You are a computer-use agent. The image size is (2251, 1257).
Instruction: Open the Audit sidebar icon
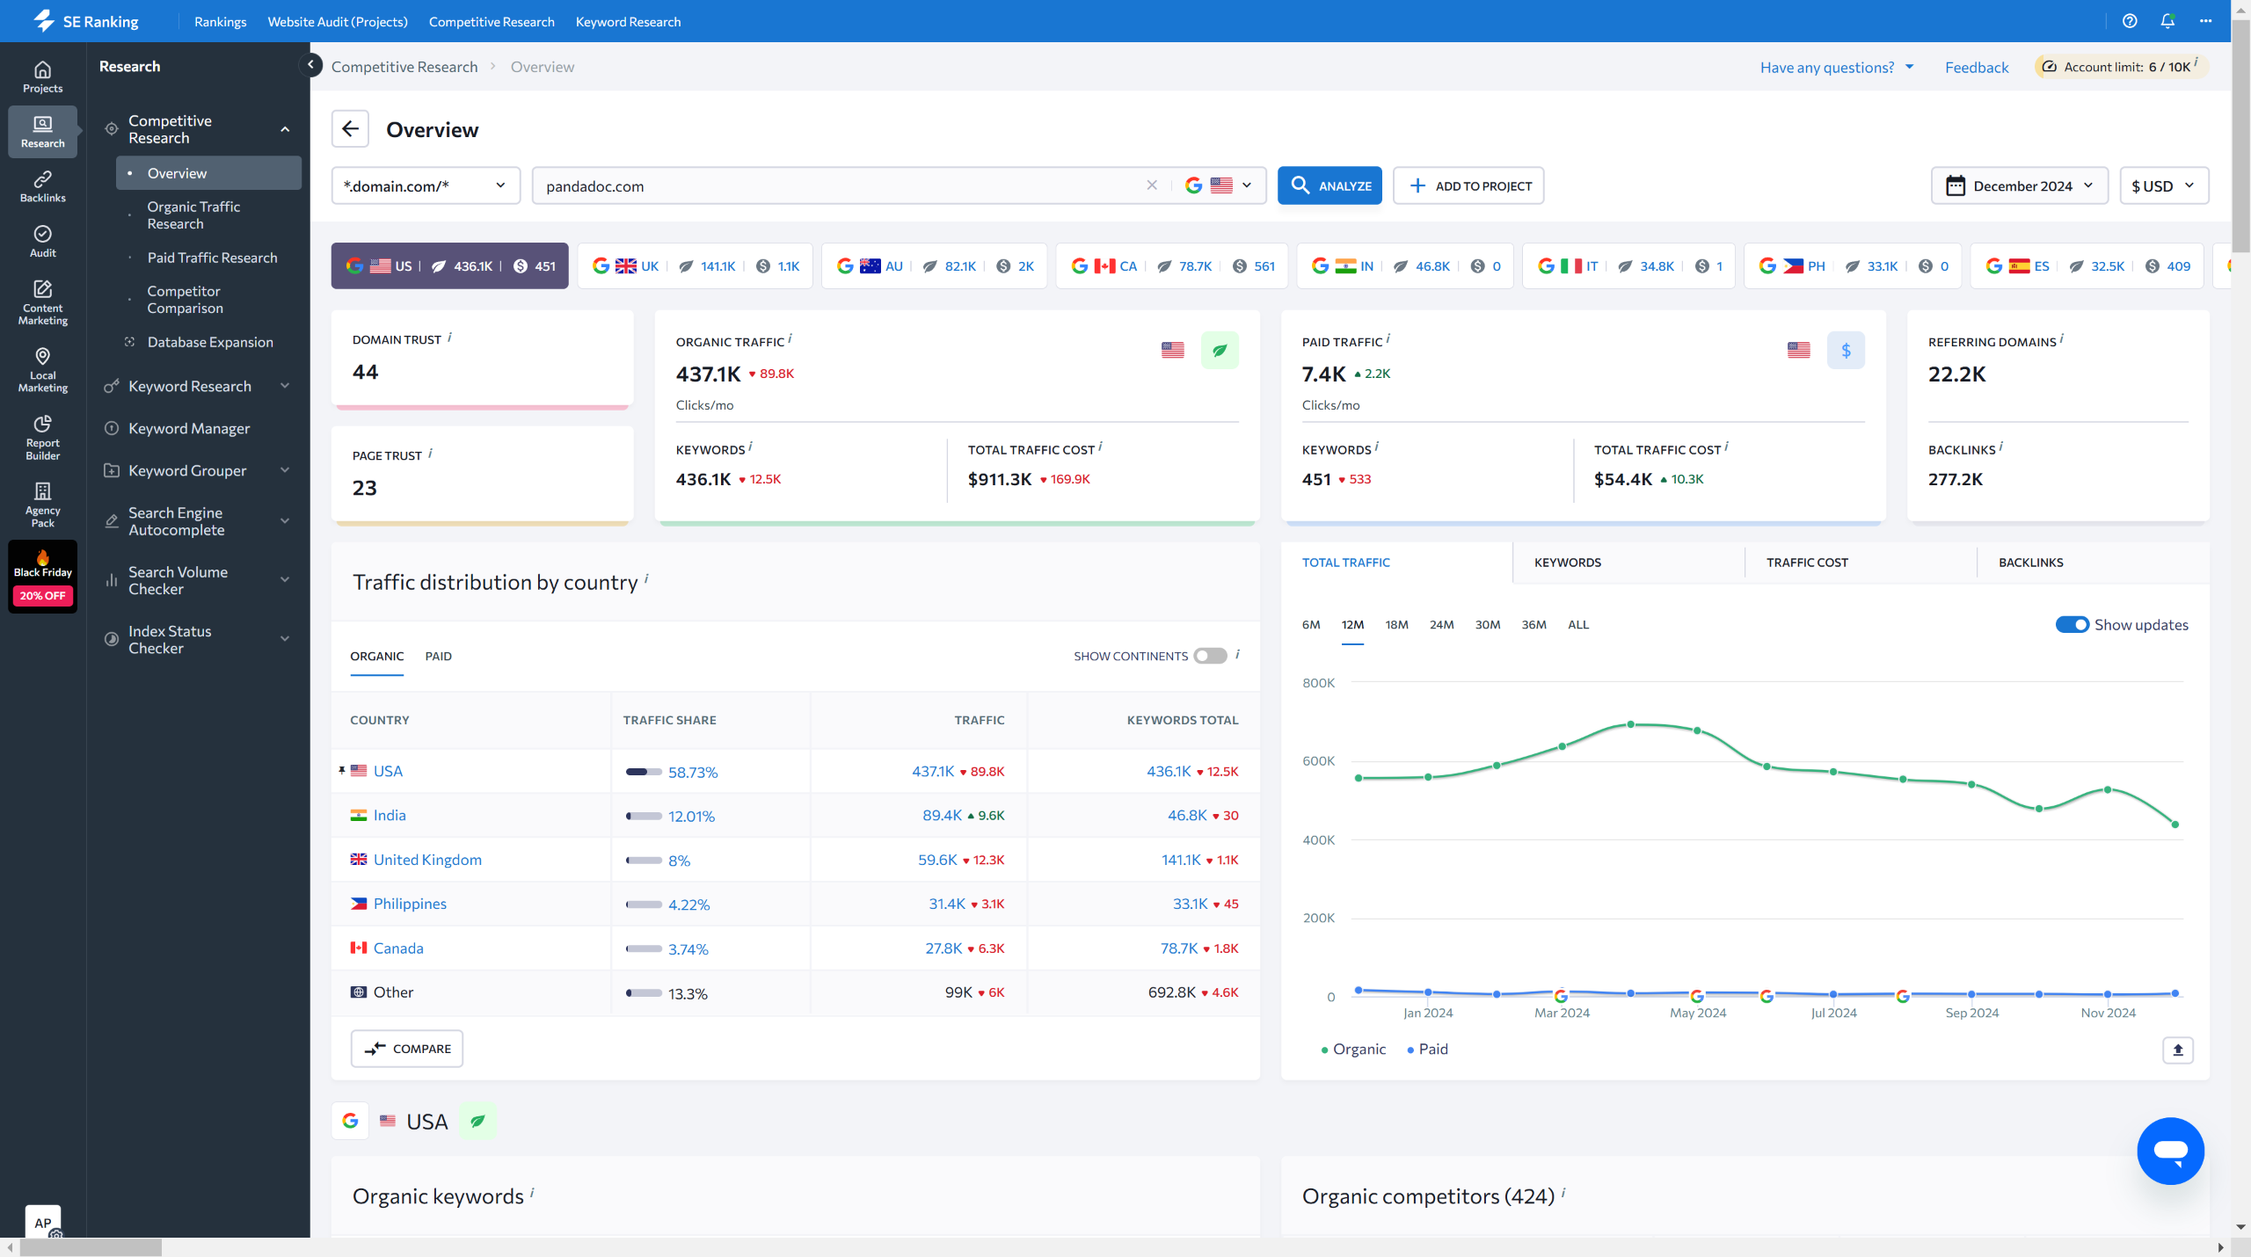click(x=42, y=241)
